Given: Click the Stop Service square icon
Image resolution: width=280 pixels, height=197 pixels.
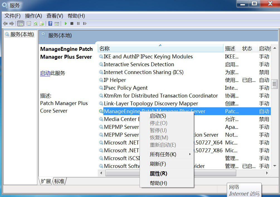Looking at the screenshot, I should click(x=72, y=23).
